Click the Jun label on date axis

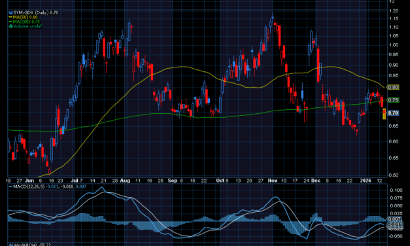click(x=29, y=181)
